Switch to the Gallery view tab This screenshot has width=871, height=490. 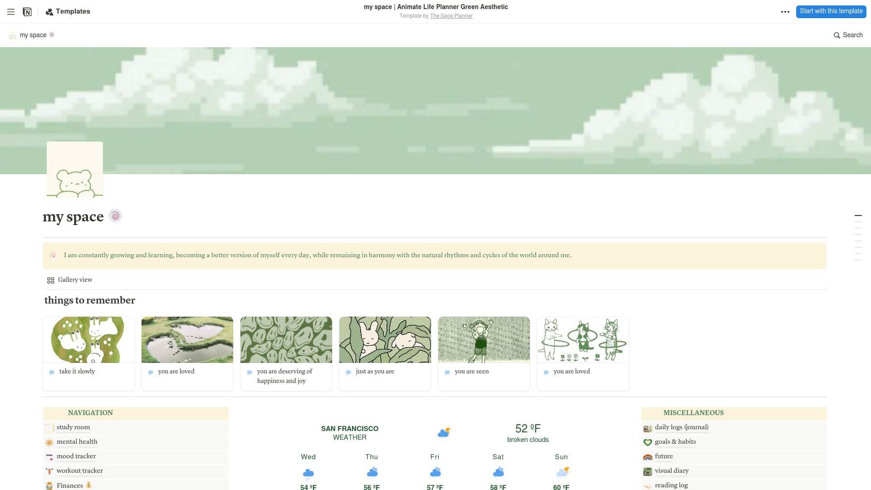(x=75, y=280)
